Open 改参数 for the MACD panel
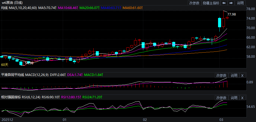Image resolution: width=256 pixels, height=122 pixels. (221, 75)
